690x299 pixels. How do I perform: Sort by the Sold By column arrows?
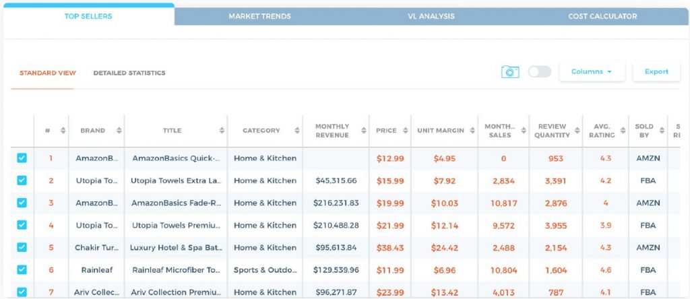[x=662, y=131]
